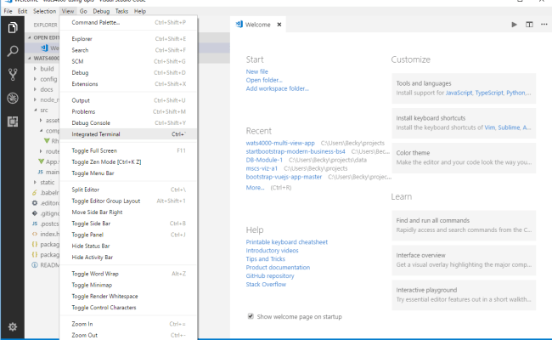Open recent DB-Module-1 project

[264, 160]
